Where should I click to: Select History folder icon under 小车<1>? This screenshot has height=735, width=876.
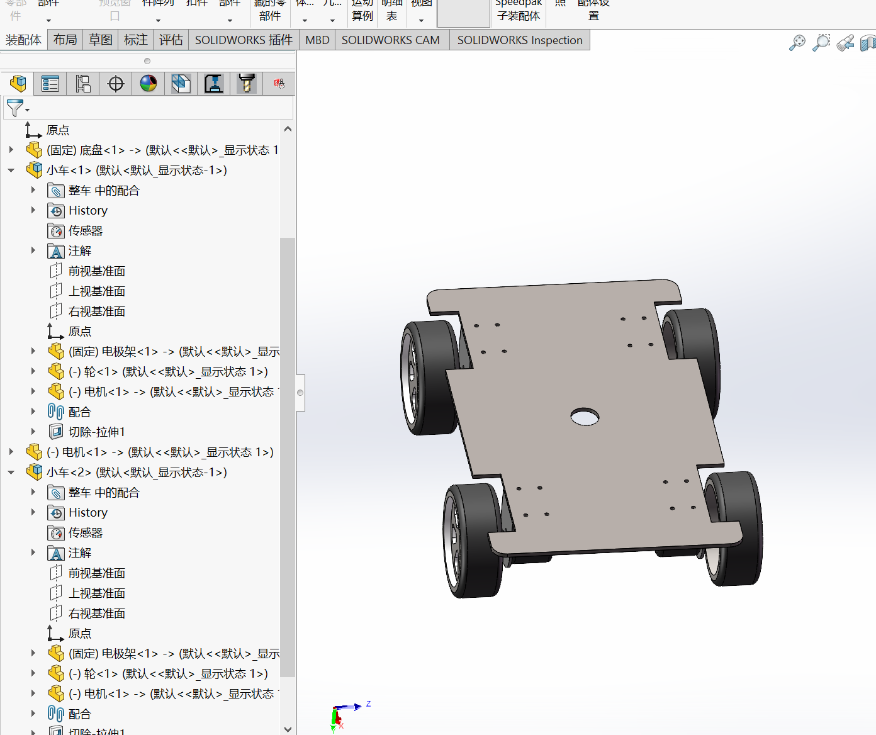(x=56, y=211)
